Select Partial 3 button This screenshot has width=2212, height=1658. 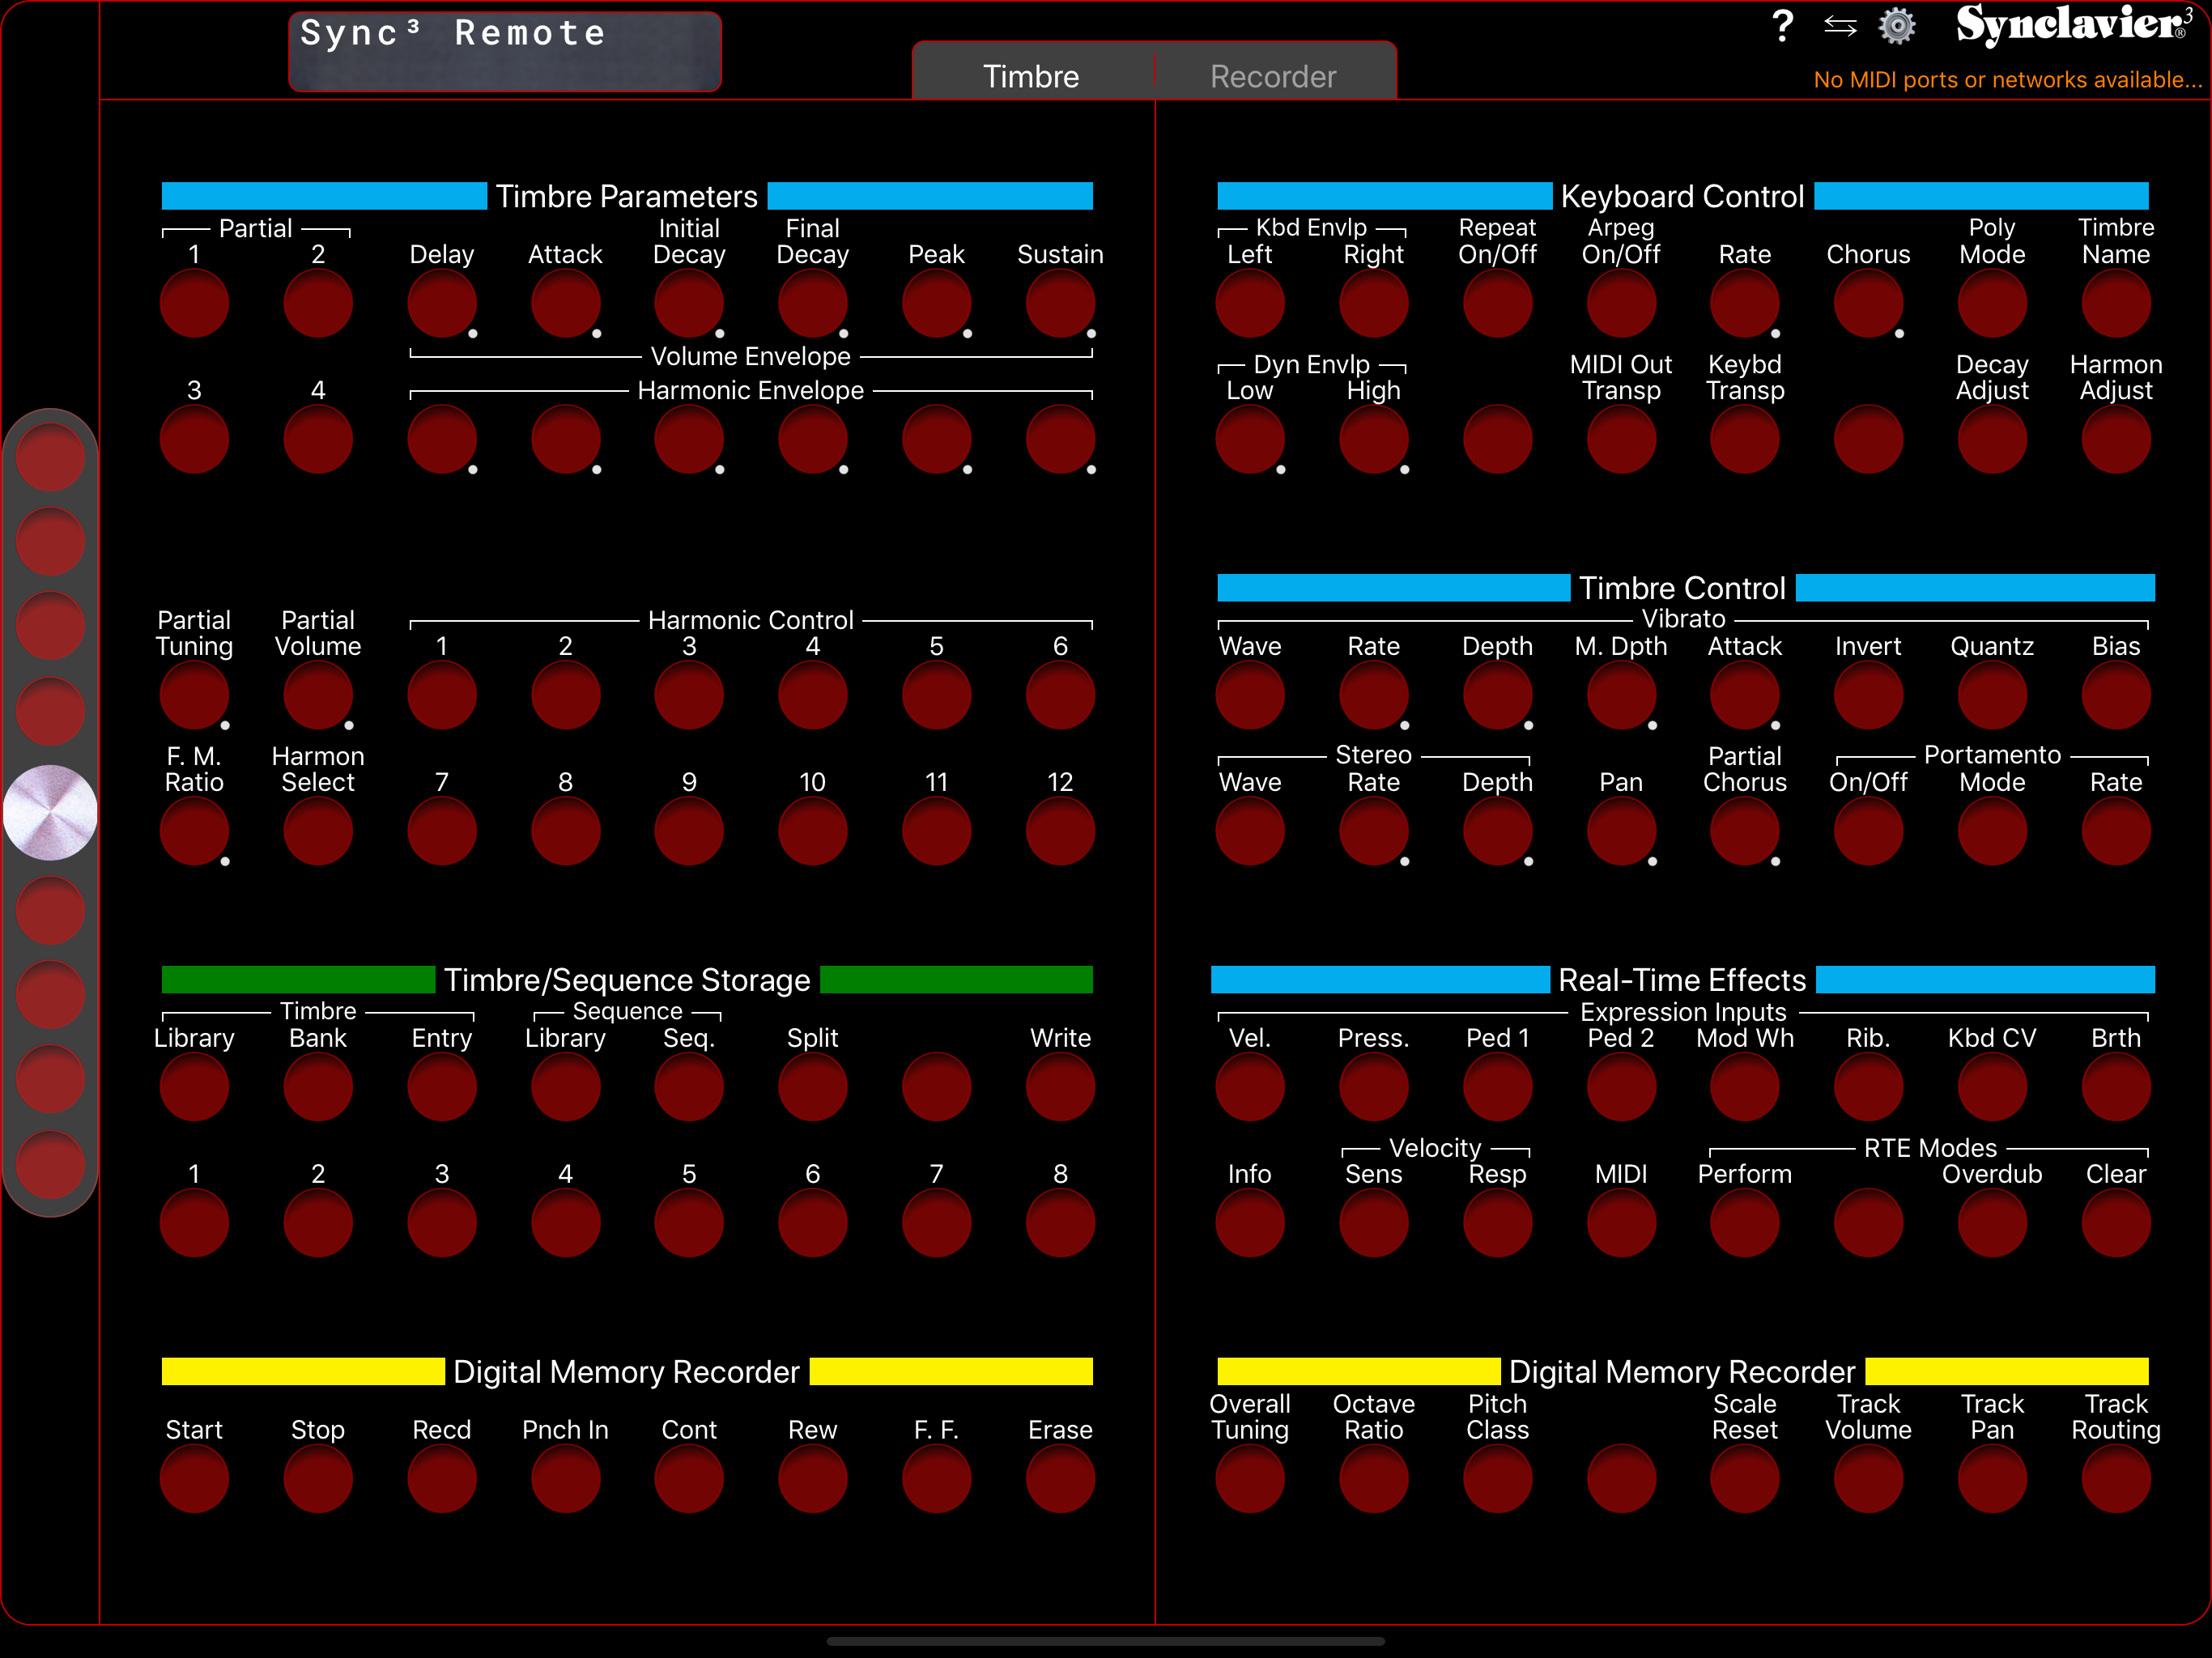click(x=194, y=440)
